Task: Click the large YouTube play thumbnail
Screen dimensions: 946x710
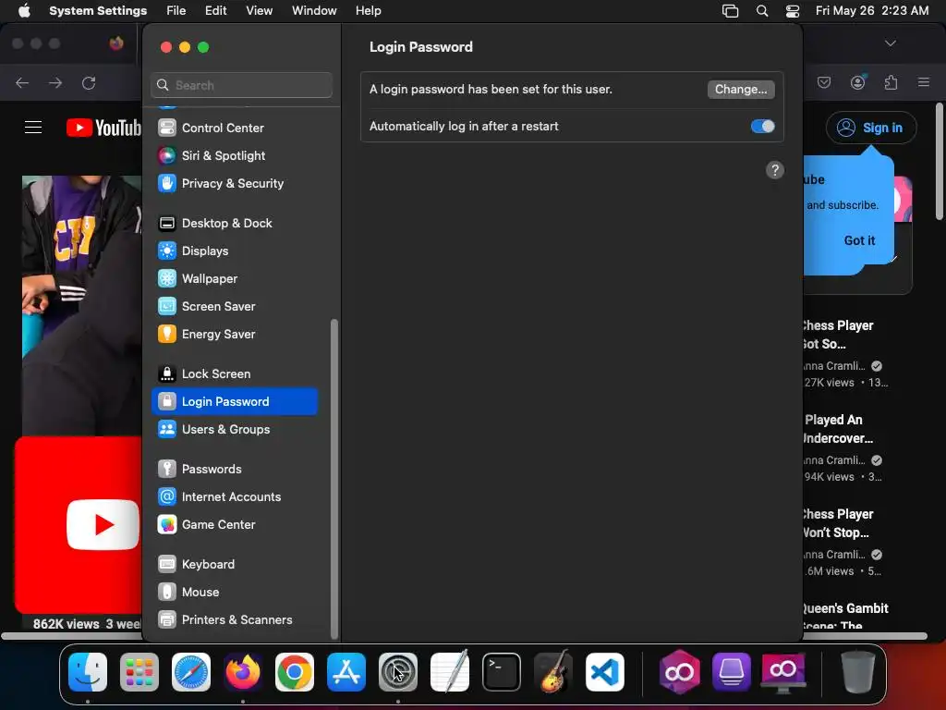Action: [x=79, y=525]
